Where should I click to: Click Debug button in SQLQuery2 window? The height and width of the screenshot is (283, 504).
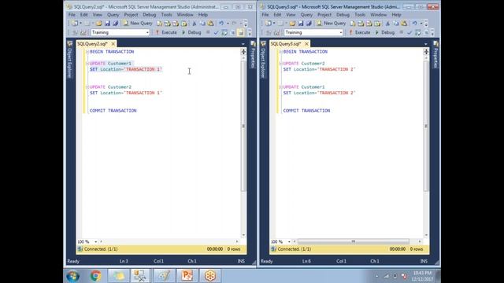pyautogui.click(x=191, y=32)
